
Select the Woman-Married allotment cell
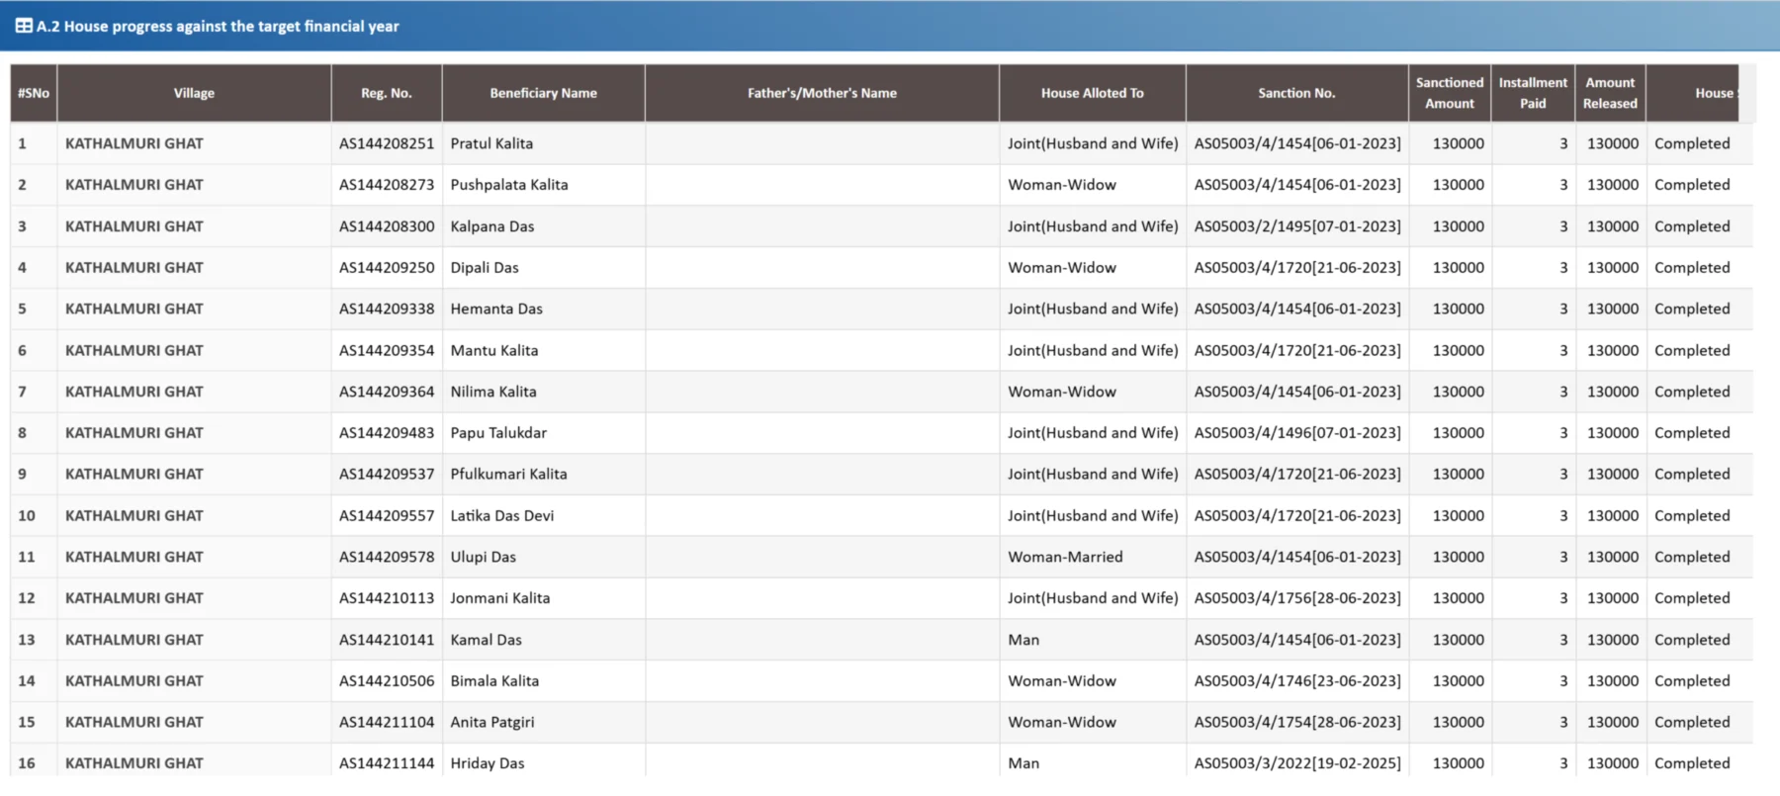(1065, 557)
